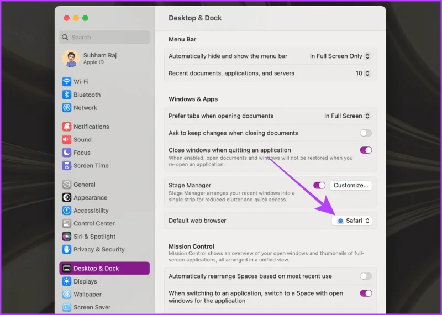The width and height of the screenshot is (442, 315).
Task: Click the Control Center icon
Action: 66,223
